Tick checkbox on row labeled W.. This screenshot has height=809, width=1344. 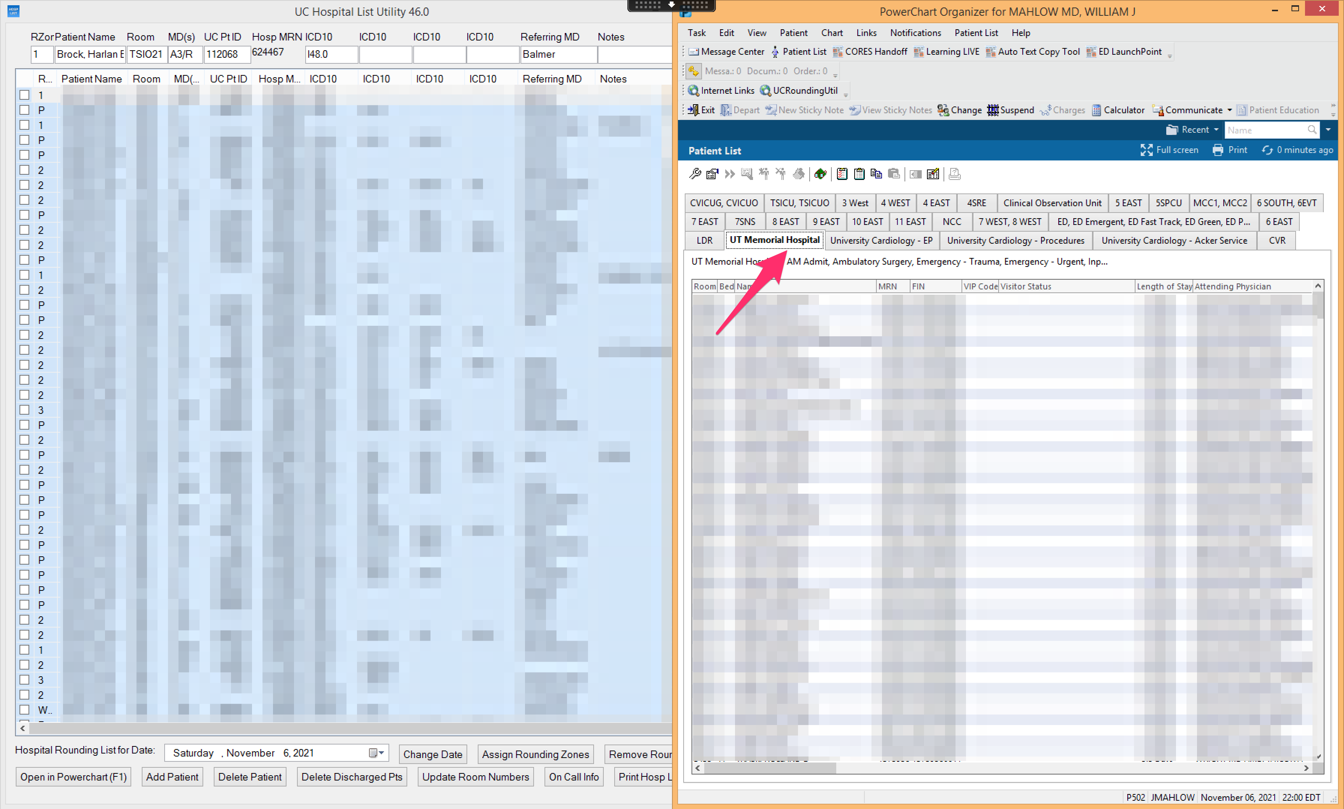[x=24, y=710]
